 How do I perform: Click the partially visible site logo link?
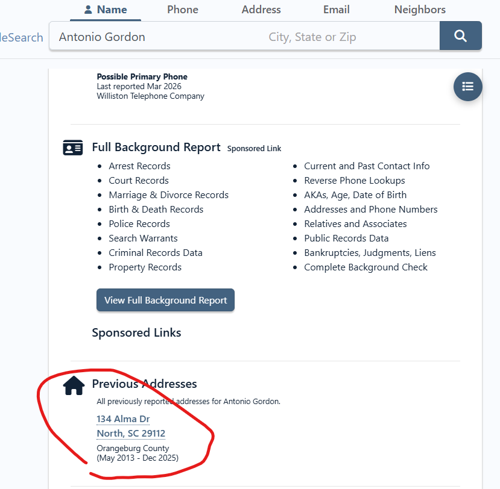click(x=22, y=37)
